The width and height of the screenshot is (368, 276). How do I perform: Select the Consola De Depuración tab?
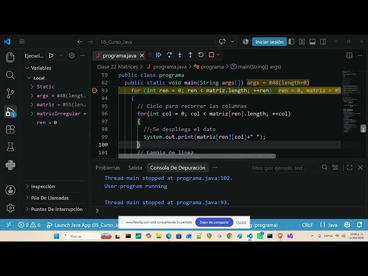(x=178, y=168)
